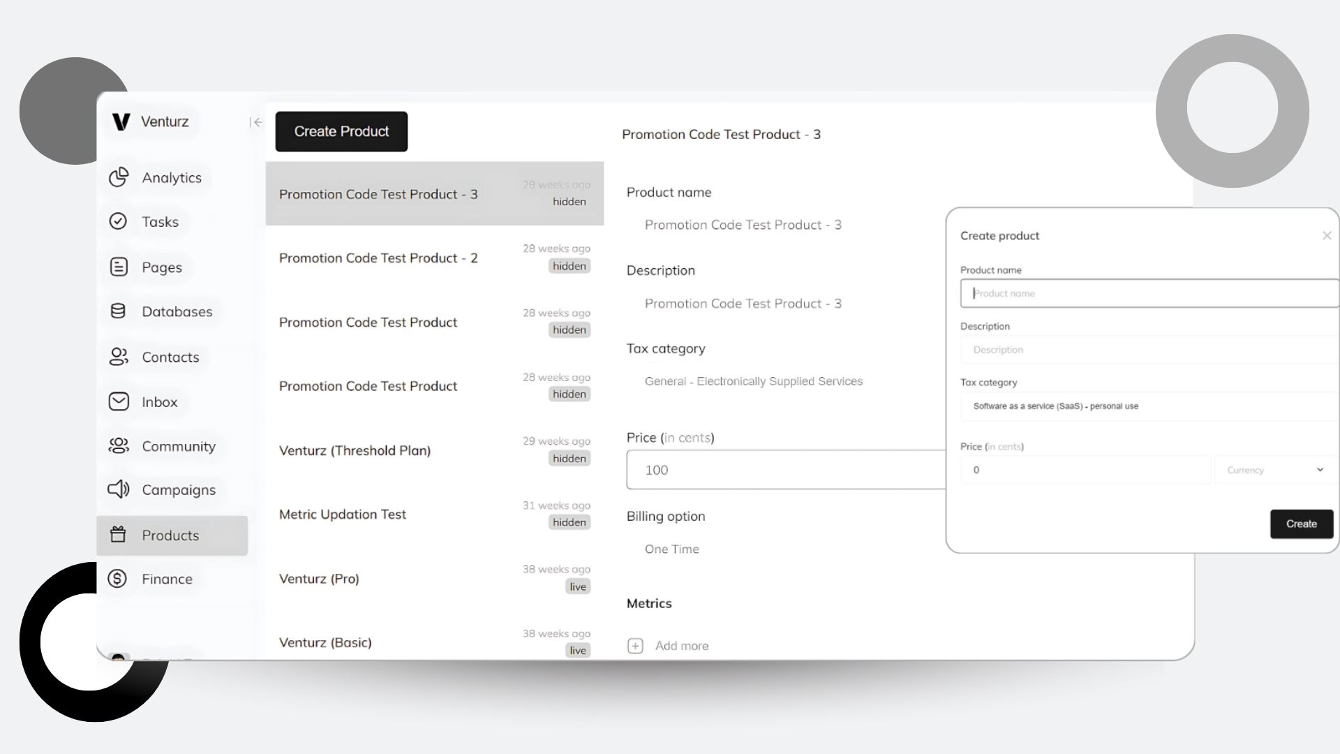Screen dimensions: 1340x754
Task: Focus the Product name input field
Action: click(x=1148, y=293)
